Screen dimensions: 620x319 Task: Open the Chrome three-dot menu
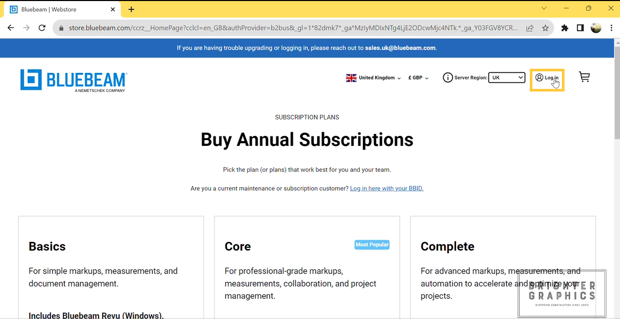(x=611, y=28)
